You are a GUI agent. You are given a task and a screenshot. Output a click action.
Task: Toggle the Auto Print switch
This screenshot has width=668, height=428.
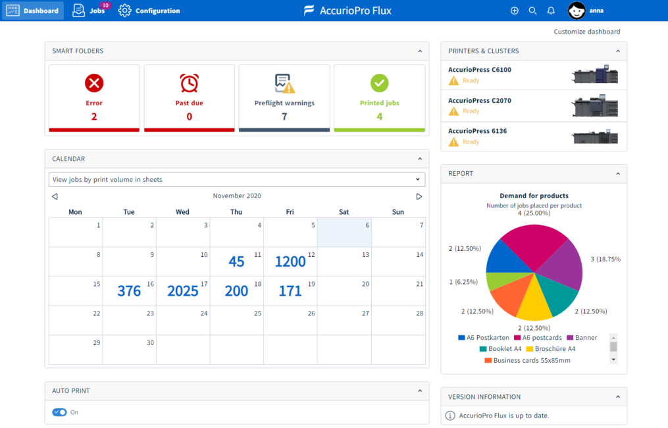pyautogui.click(x=59, y=412)
